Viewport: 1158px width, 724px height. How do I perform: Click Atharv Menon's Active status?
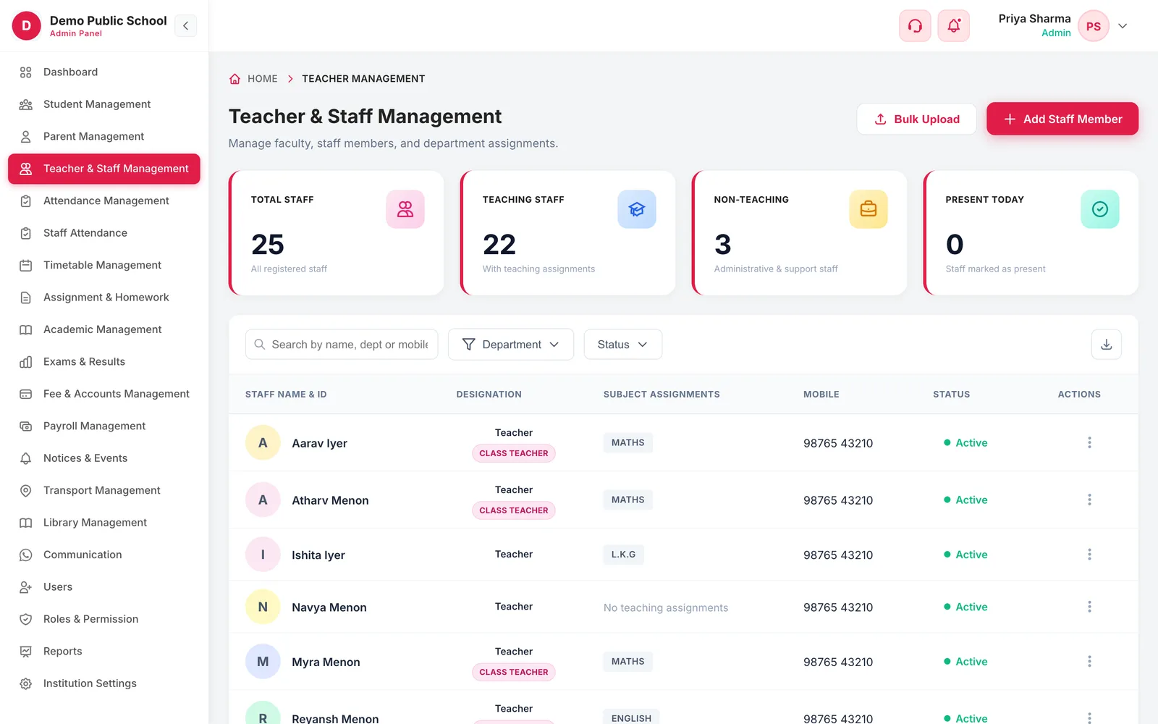pyautogui.click(x=965, y=500)
